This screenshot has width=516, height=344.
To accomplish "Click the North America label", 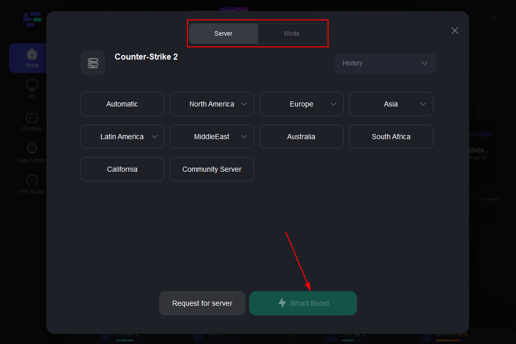I will click(x=211, y=104).
